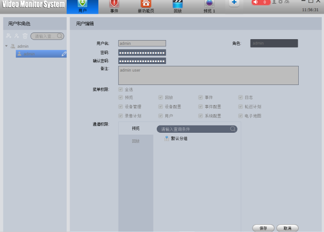
Task: Collapse the admin role tree node
Action: click(x=7, y=46)
